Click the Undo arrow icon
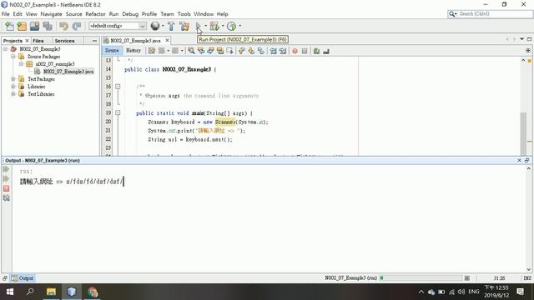 pos(63,26)
